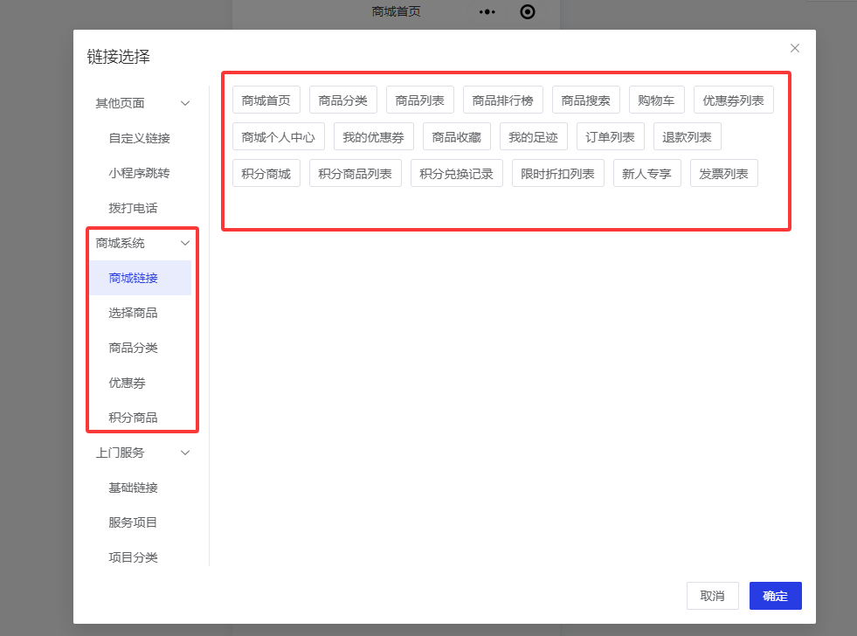
Task: Click the 取消 cancel button
Action: point(712,596)
